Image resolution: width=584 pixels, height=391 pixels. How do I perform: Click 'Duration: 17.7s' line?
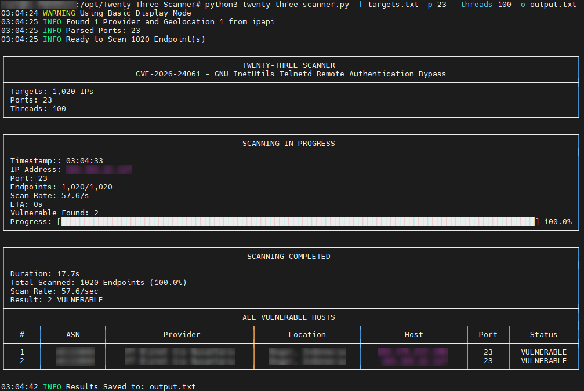click(45, 274)
